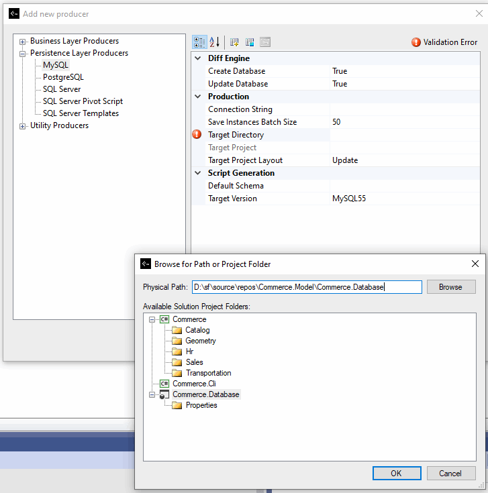Select SQL Server Templates producer
The width and height of the screenshot is (488, 493).
81,113
